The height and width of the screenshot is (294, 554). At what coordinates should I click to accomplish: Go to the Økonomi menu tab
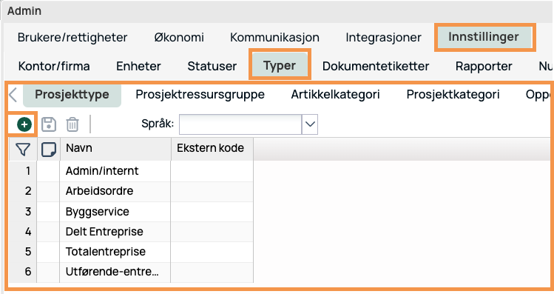coord(179,37)
